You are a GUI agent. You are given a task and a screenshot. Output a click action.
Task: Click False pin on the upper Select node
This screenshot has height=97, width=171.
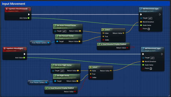tap(103, 33)
